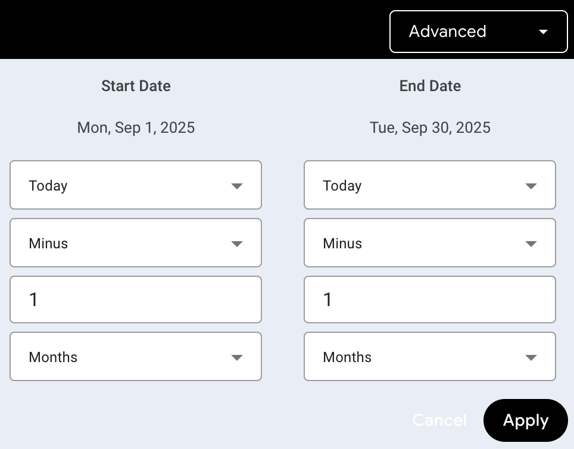Click Start Date Minus dropdown arrow
The image size is (574, 449).
pos(237,244)
